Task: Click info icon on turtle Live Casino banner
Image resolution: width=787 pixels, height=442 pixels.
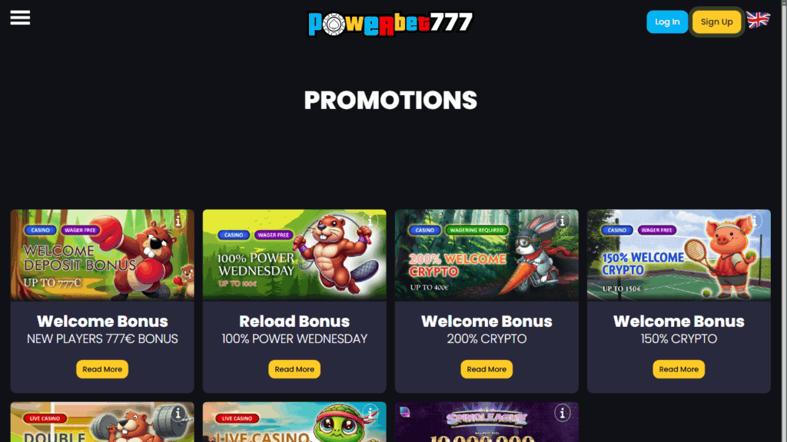Action: (x=370, y=413)
